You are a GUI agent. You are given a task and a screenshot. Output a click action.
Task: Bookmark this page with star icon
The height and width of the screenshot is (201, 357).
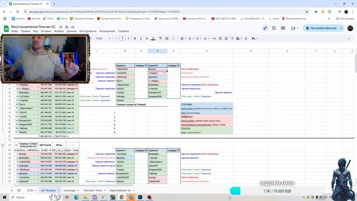coord(307,12)
